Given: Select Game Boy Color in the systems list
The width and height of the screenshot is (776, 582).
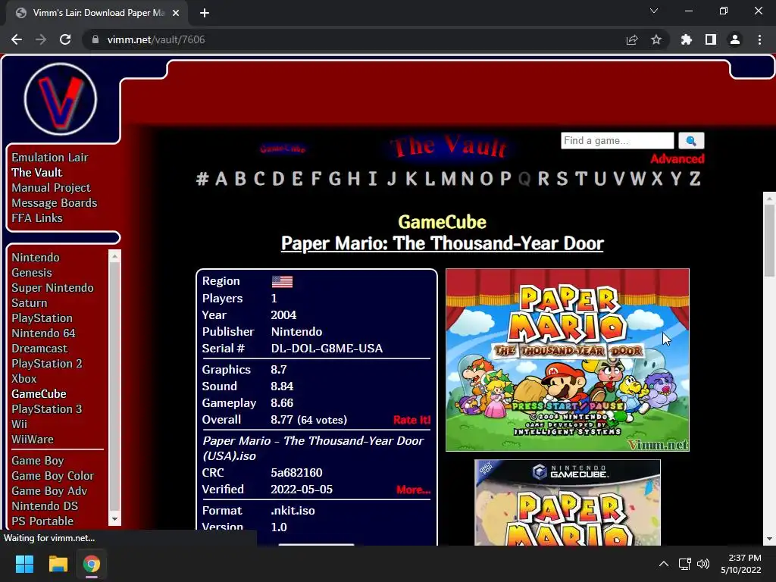Looking at the screenshot, I should (x=53, y=476).
